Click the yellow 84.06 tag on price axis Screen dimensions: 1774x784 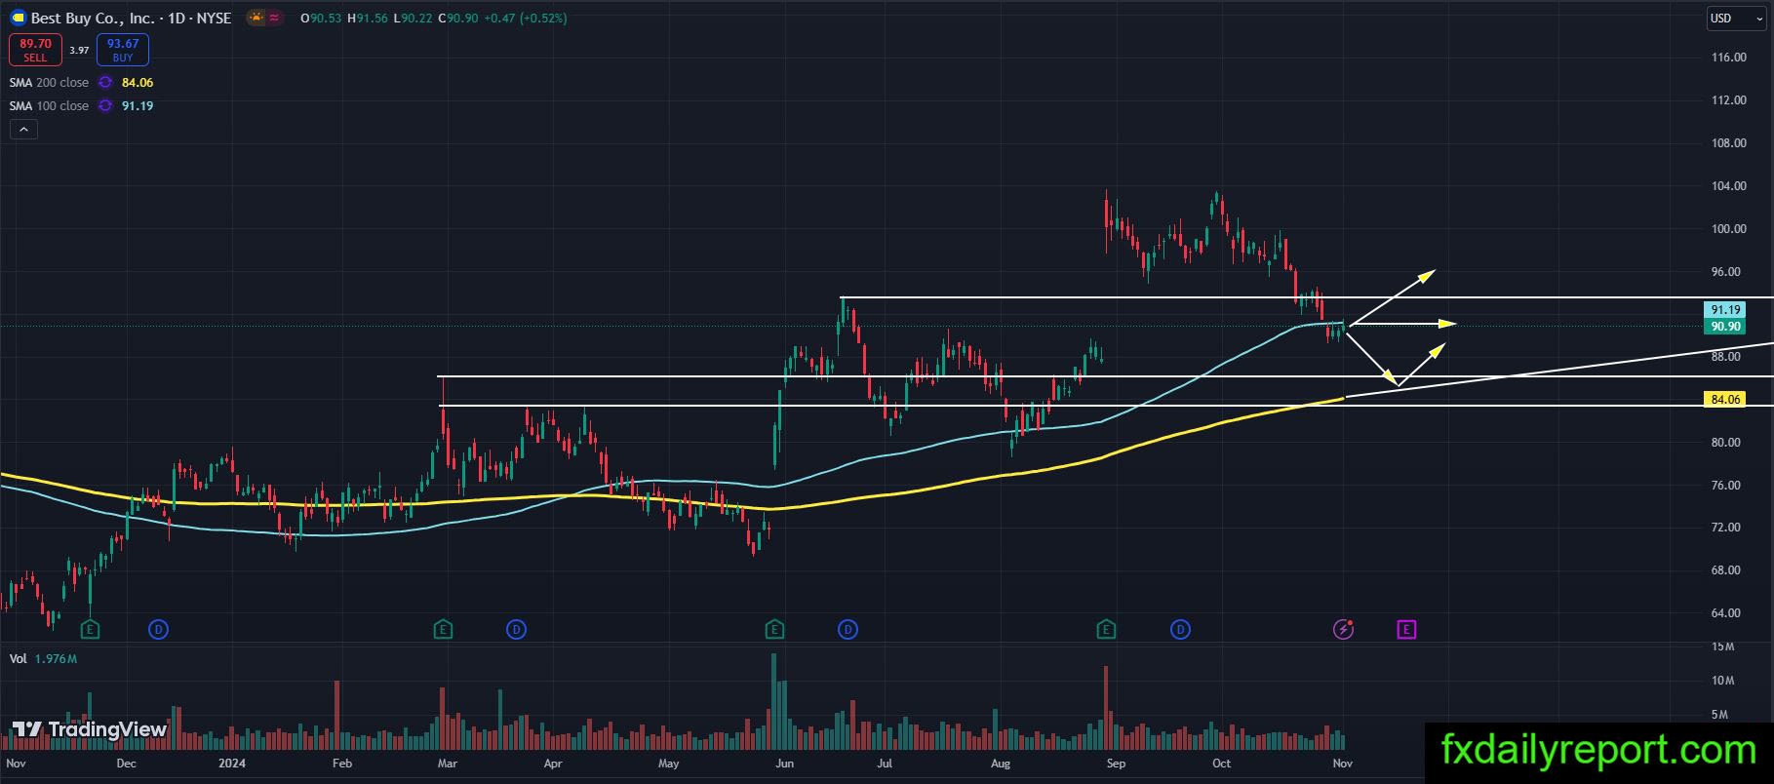pyautogui.click(x=1725, y=399)
